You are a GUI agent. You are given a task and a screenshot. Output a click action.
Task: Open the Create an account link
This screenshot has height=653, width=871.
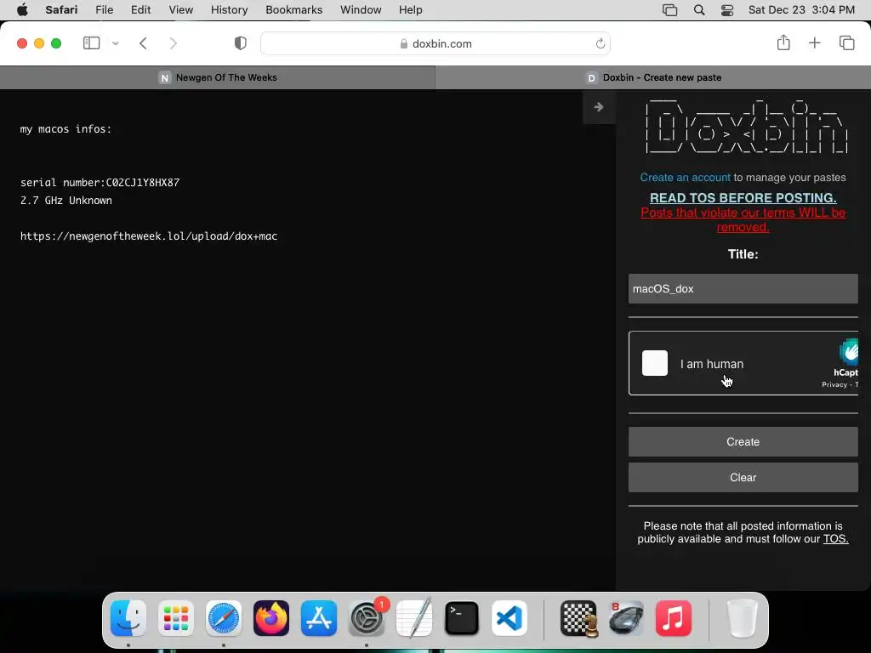click(685, 178)
